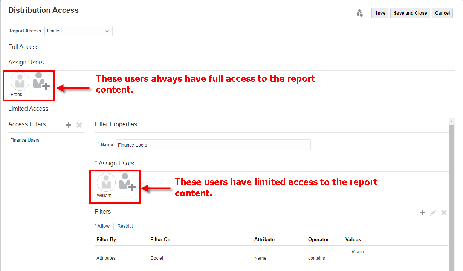The image size is (463, 271).
Task: Add a new filter row
Action: pyautogui.click(x=423, y=213)
